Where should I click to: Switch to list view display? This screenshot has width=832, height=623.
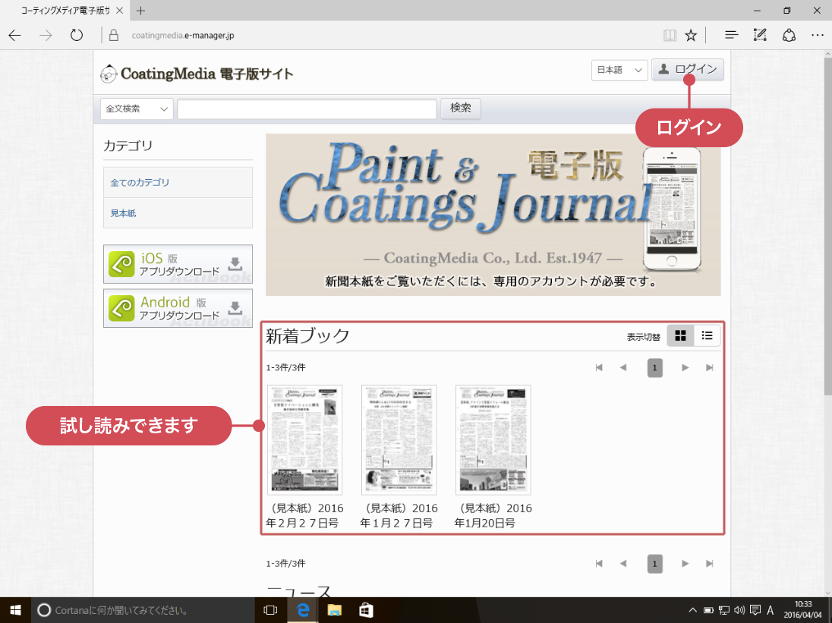tap(708, 335)
